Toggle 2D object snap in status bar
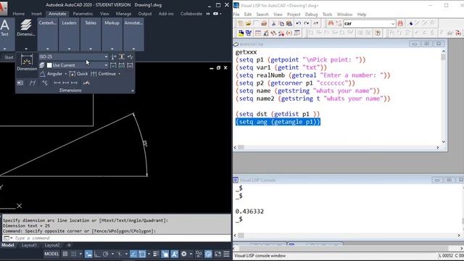The width and height of the screenshot is (464, 261). pos(142,254)
